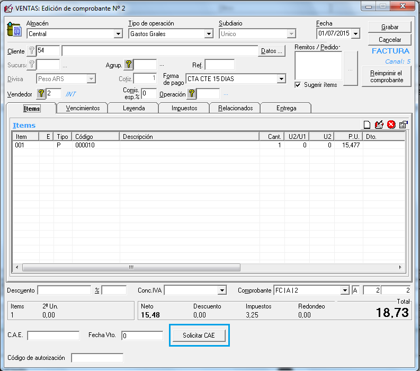Open the Tipo de operación dropdown
This screenshot has height=371, width=420.
[x=209, y=34]
